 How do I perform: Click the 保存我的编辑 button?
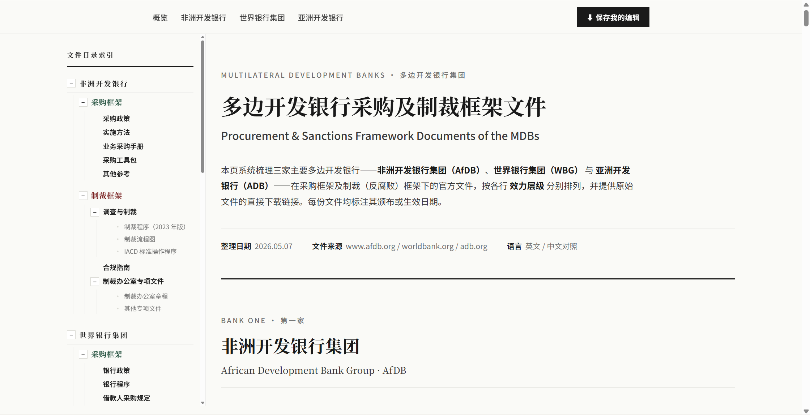click(x=613, y=17)
